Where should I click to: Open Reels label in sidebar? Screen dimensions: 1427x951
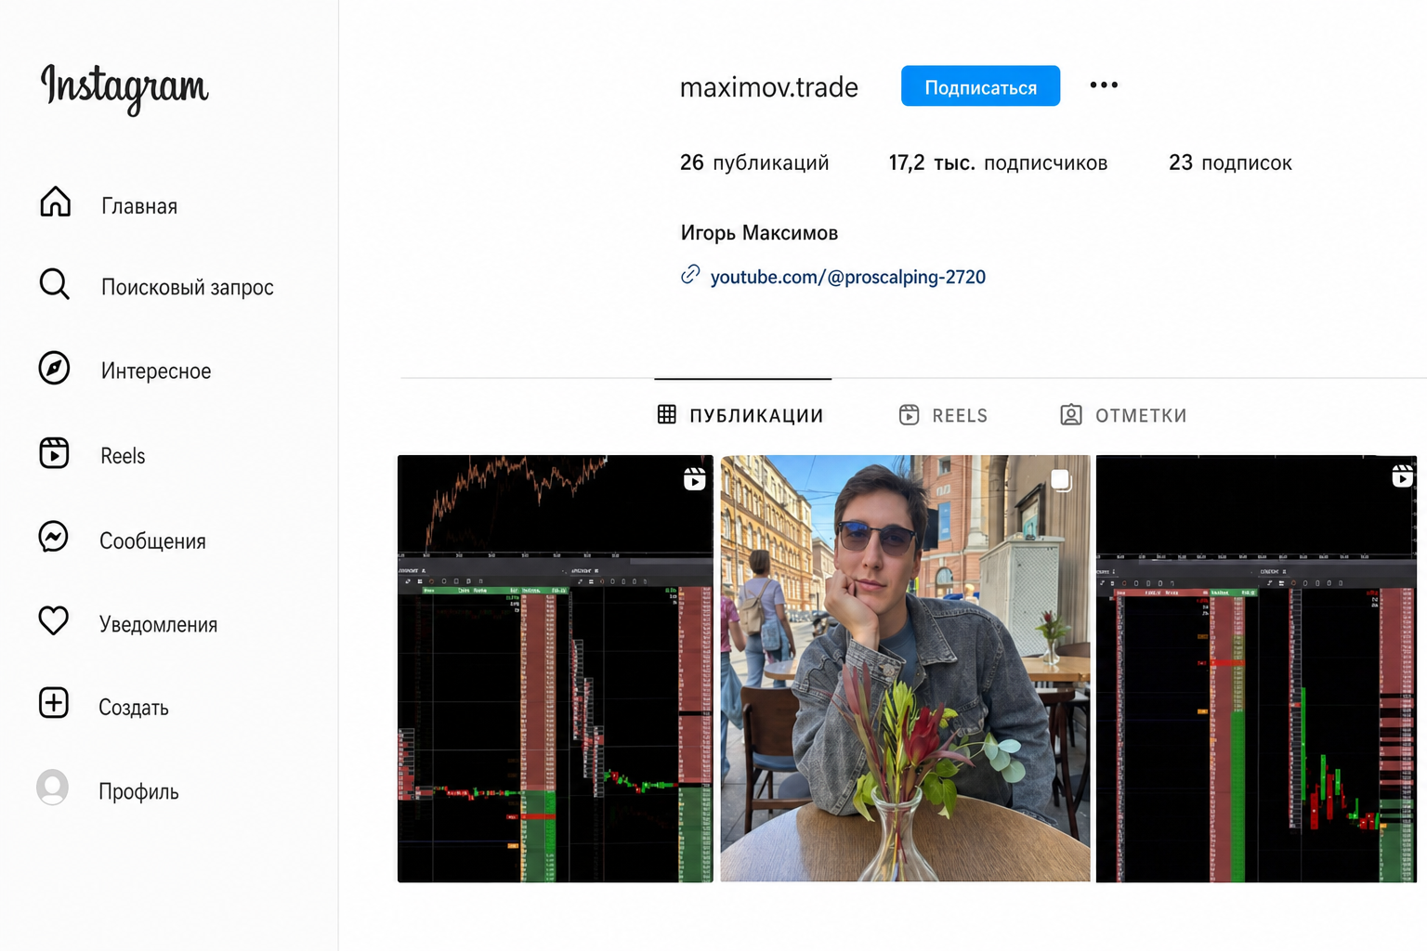click(x=123, y=456)
